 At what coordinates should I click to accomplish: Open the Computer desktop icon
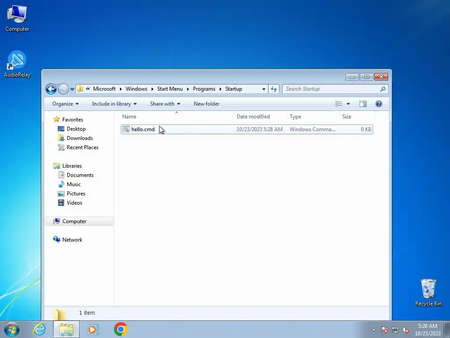17,18
